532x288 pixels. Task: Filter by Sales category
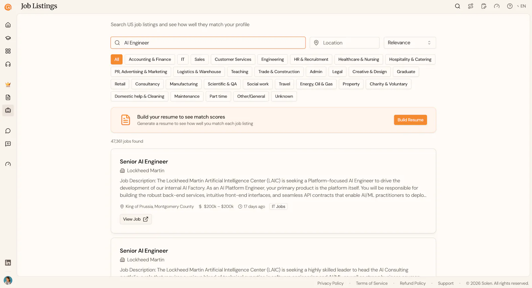click(199, 59)
